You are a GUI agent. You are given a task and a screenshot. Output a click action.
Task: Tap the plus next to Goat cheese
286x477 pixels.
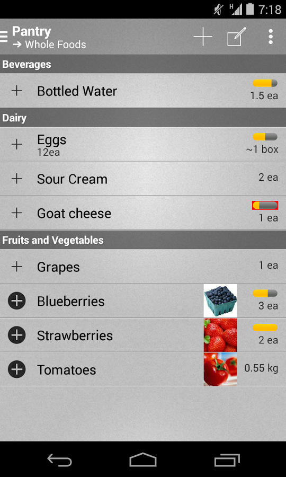(x=17, y=213)
